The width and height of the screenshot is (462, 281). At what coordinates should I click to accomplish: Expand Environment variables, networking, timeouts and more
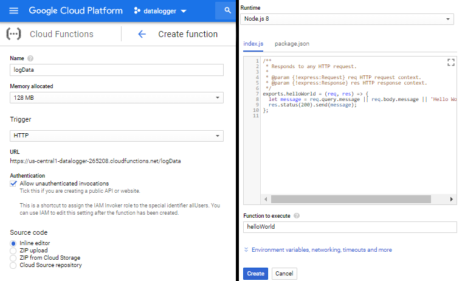coord(322,250)
